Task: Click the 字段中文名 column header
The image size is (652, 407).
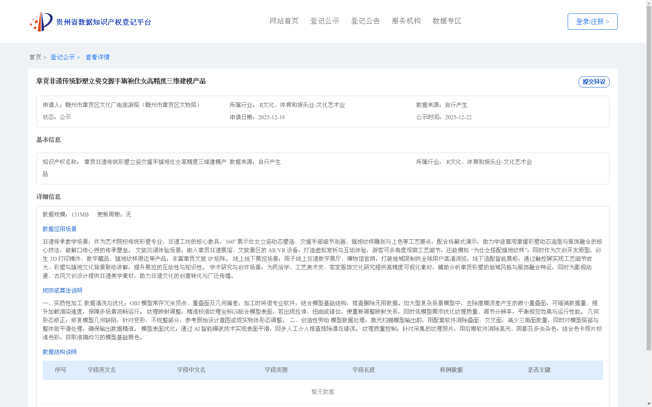Action: 191,370
